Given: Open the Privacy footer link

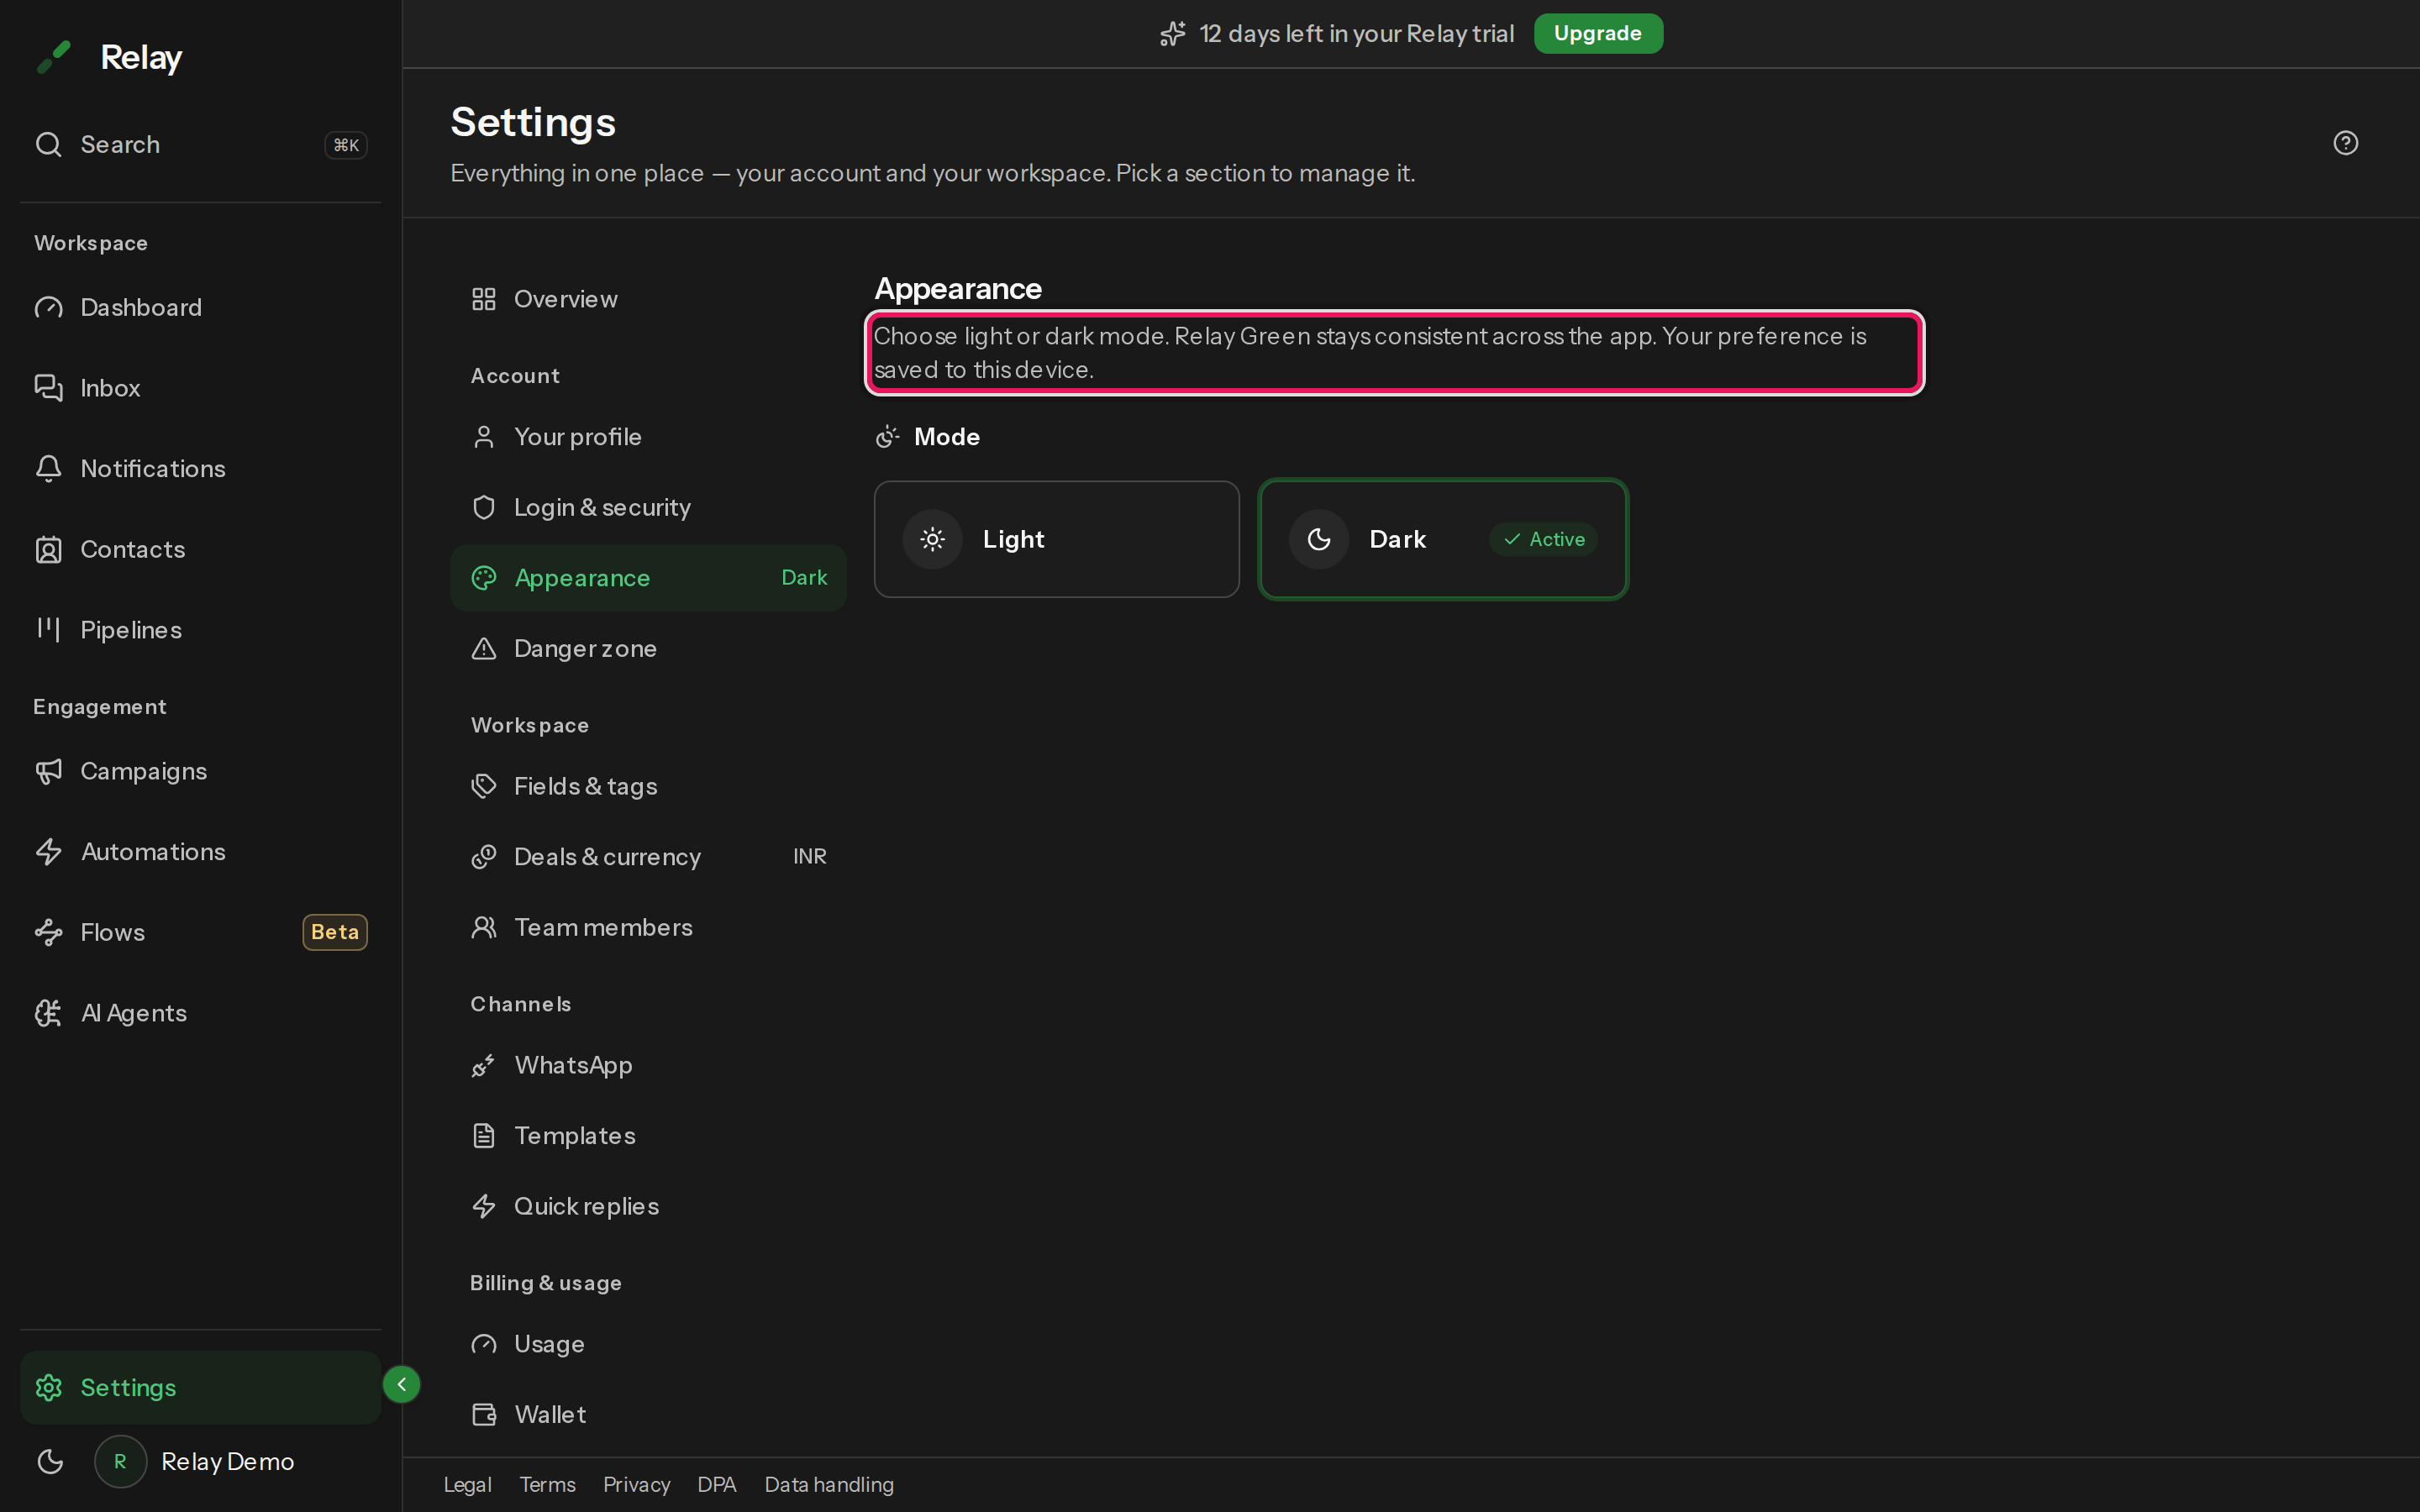Looking at the screenshot, I should (636, 1485).
